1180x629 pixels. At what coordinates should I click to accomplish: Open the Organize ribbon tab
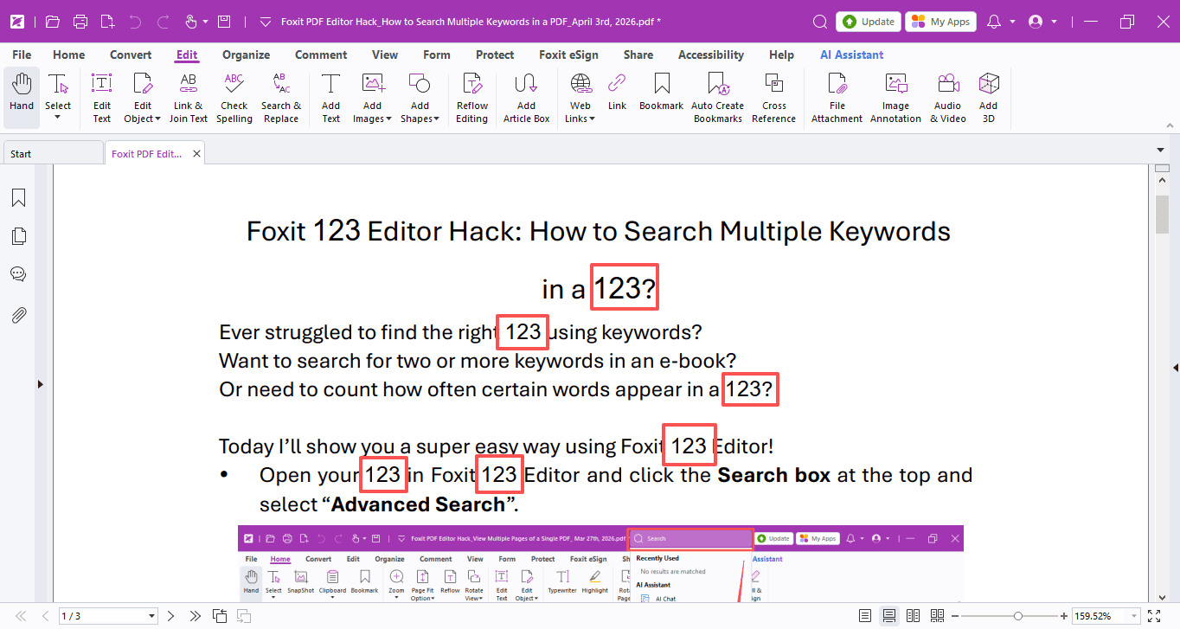click(x=246, y=55)
